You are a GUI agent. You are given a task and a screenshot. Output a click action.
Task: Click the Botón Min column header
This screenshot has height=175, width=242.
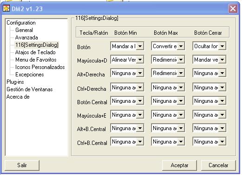click(x=125, y=33)
